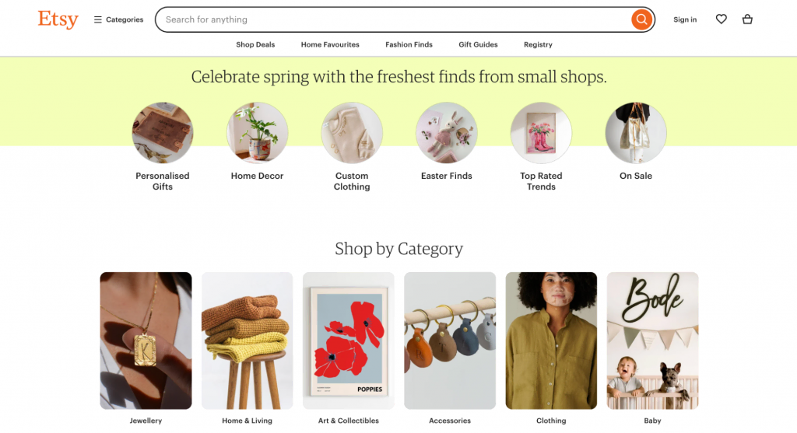Open the Fashion Finds link

(409, 44)
